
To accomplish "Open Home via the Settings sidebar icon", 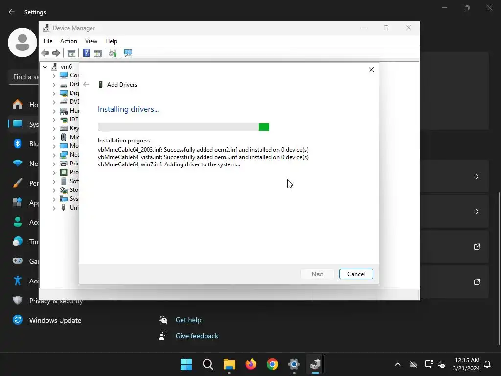I will [18, 105].
